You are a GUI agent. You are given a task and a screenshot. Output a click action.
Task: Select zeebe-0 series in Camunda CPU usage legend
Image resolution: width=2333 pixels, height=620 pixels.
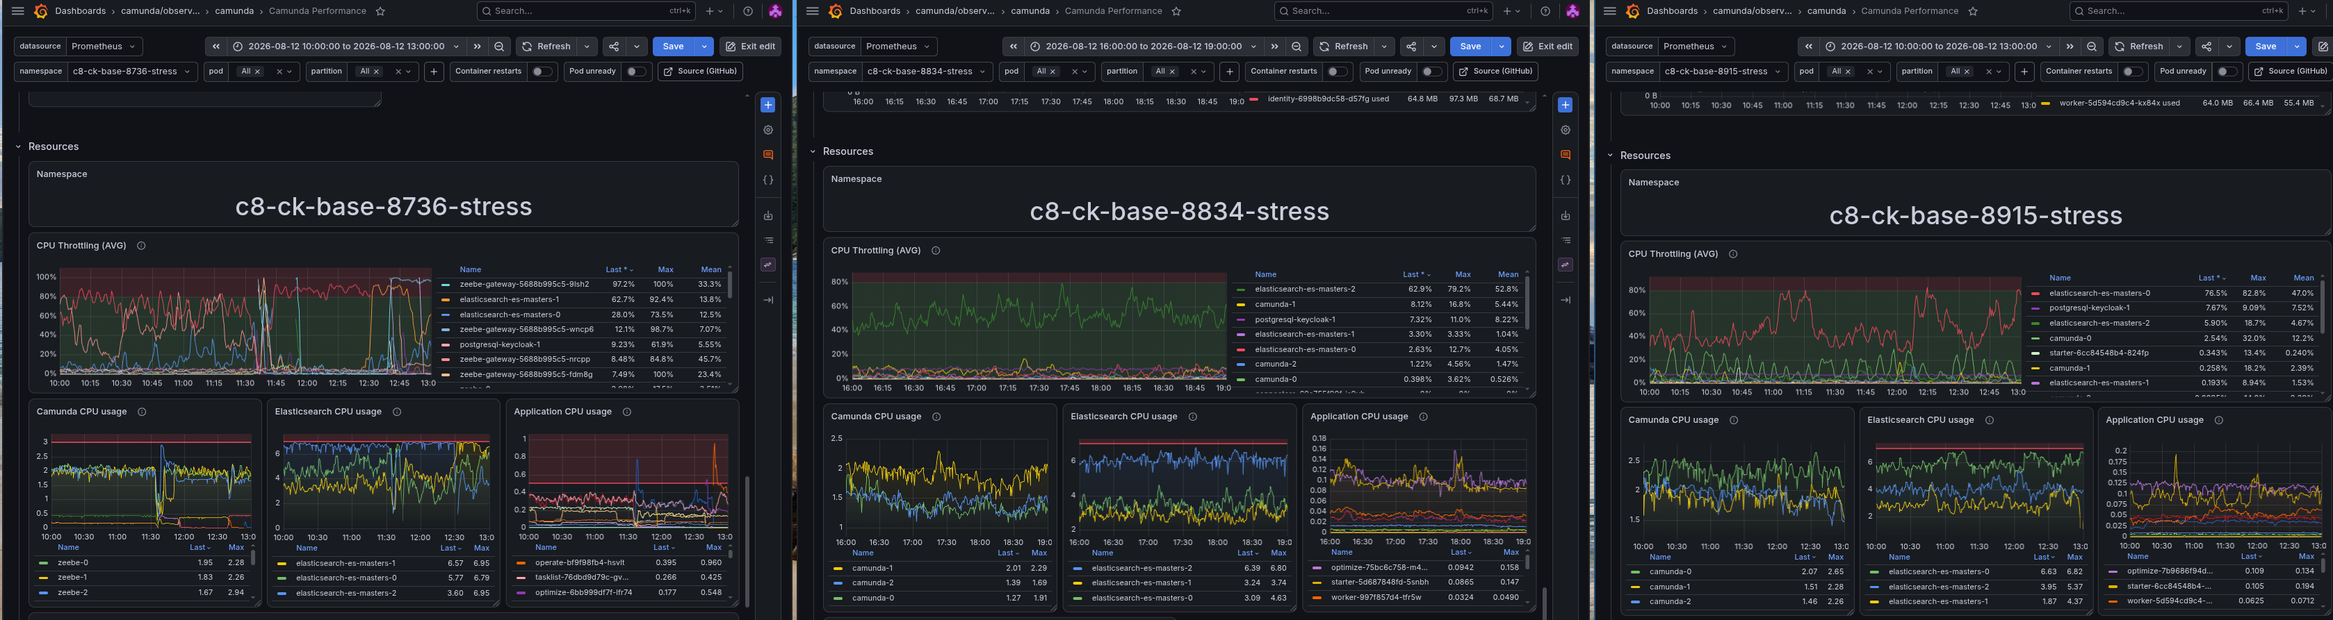(x=72, y=562)
